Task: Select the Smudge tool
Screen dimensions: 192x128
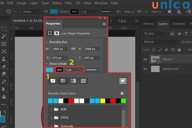Action: (x=4, y=74)
